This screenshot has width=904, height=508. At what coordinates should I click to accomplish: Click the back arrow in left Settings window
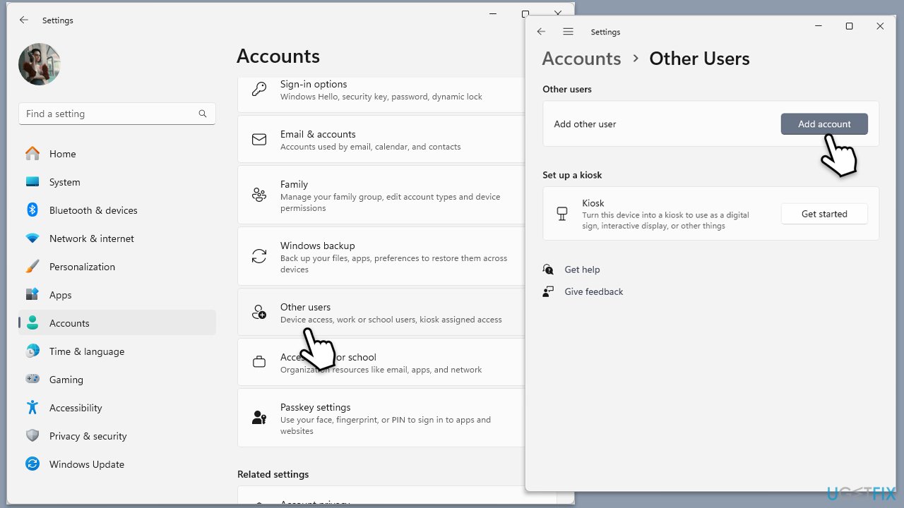(24, 20)
